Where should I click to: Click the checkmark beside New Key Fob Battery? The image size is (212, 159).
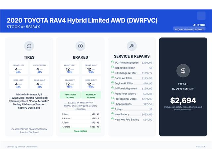pyautogui.click(x=113, y=120)
